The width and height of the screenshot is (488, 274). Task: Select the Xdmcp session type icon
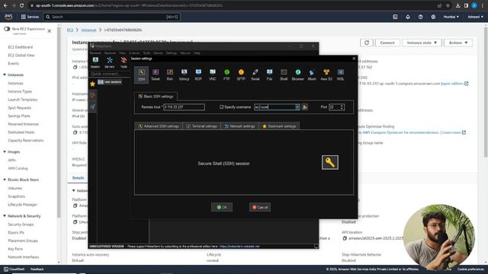point(184,75)
